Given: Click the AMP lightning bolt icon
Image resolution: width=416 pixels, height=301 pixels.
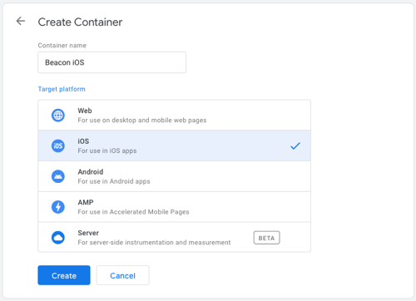Looking at the screenshot, I should click(x=58, y=207).
